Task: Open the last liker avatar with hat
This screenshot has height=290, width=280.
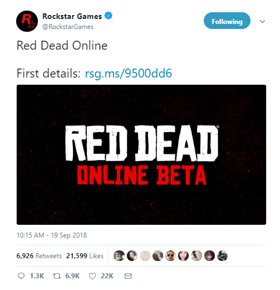Action: [222, 255]
